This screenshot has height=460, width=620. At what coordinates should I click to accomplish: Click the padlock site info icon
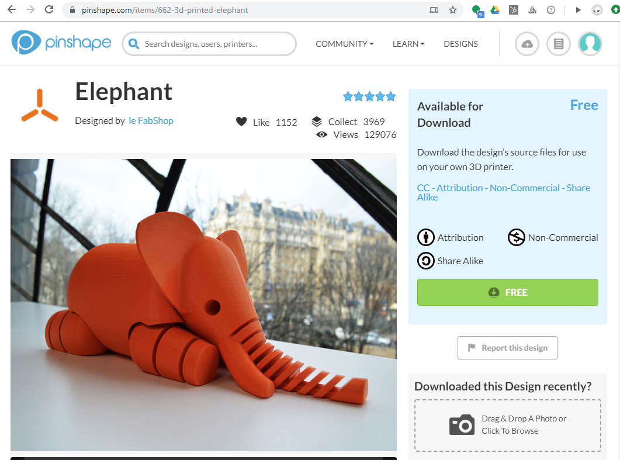(72, 10)
